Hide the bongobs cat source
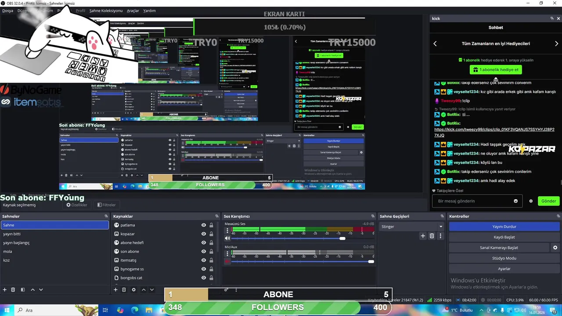Screen dimensions: 562x316 pyautogui.click(x=204, y=278)
